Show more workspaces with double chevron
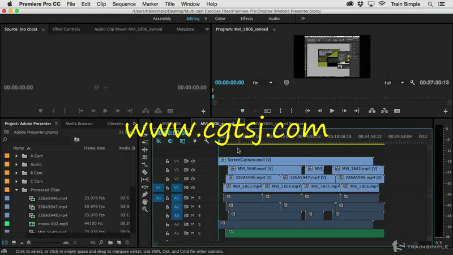Screen dimensions: 453x255 pyautogui.click(x=303, y=19)
